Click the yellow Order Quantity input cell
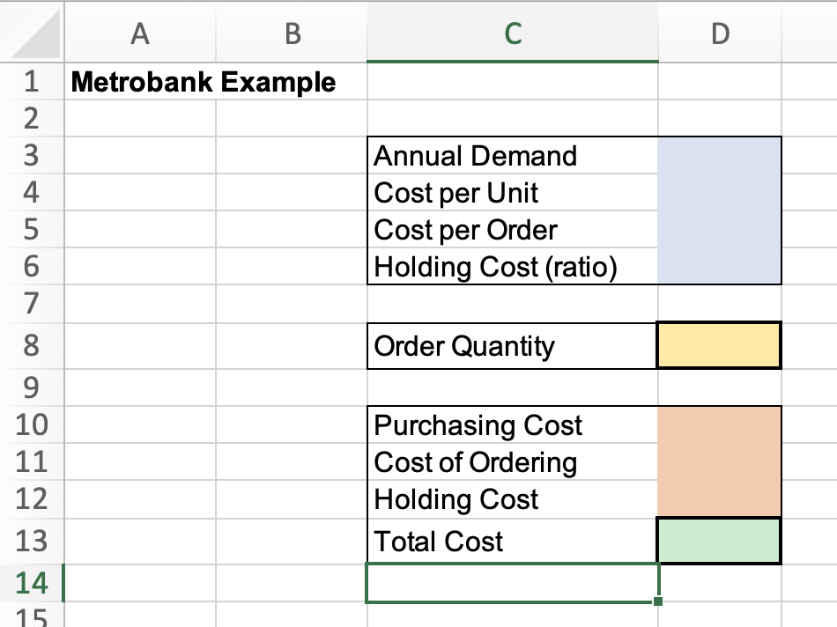 (720, 345)
